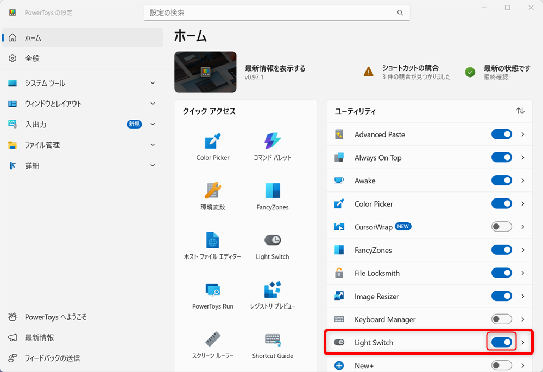
Task: Open the ホスト ファイル エディター tool
Action: coord(212,245)
